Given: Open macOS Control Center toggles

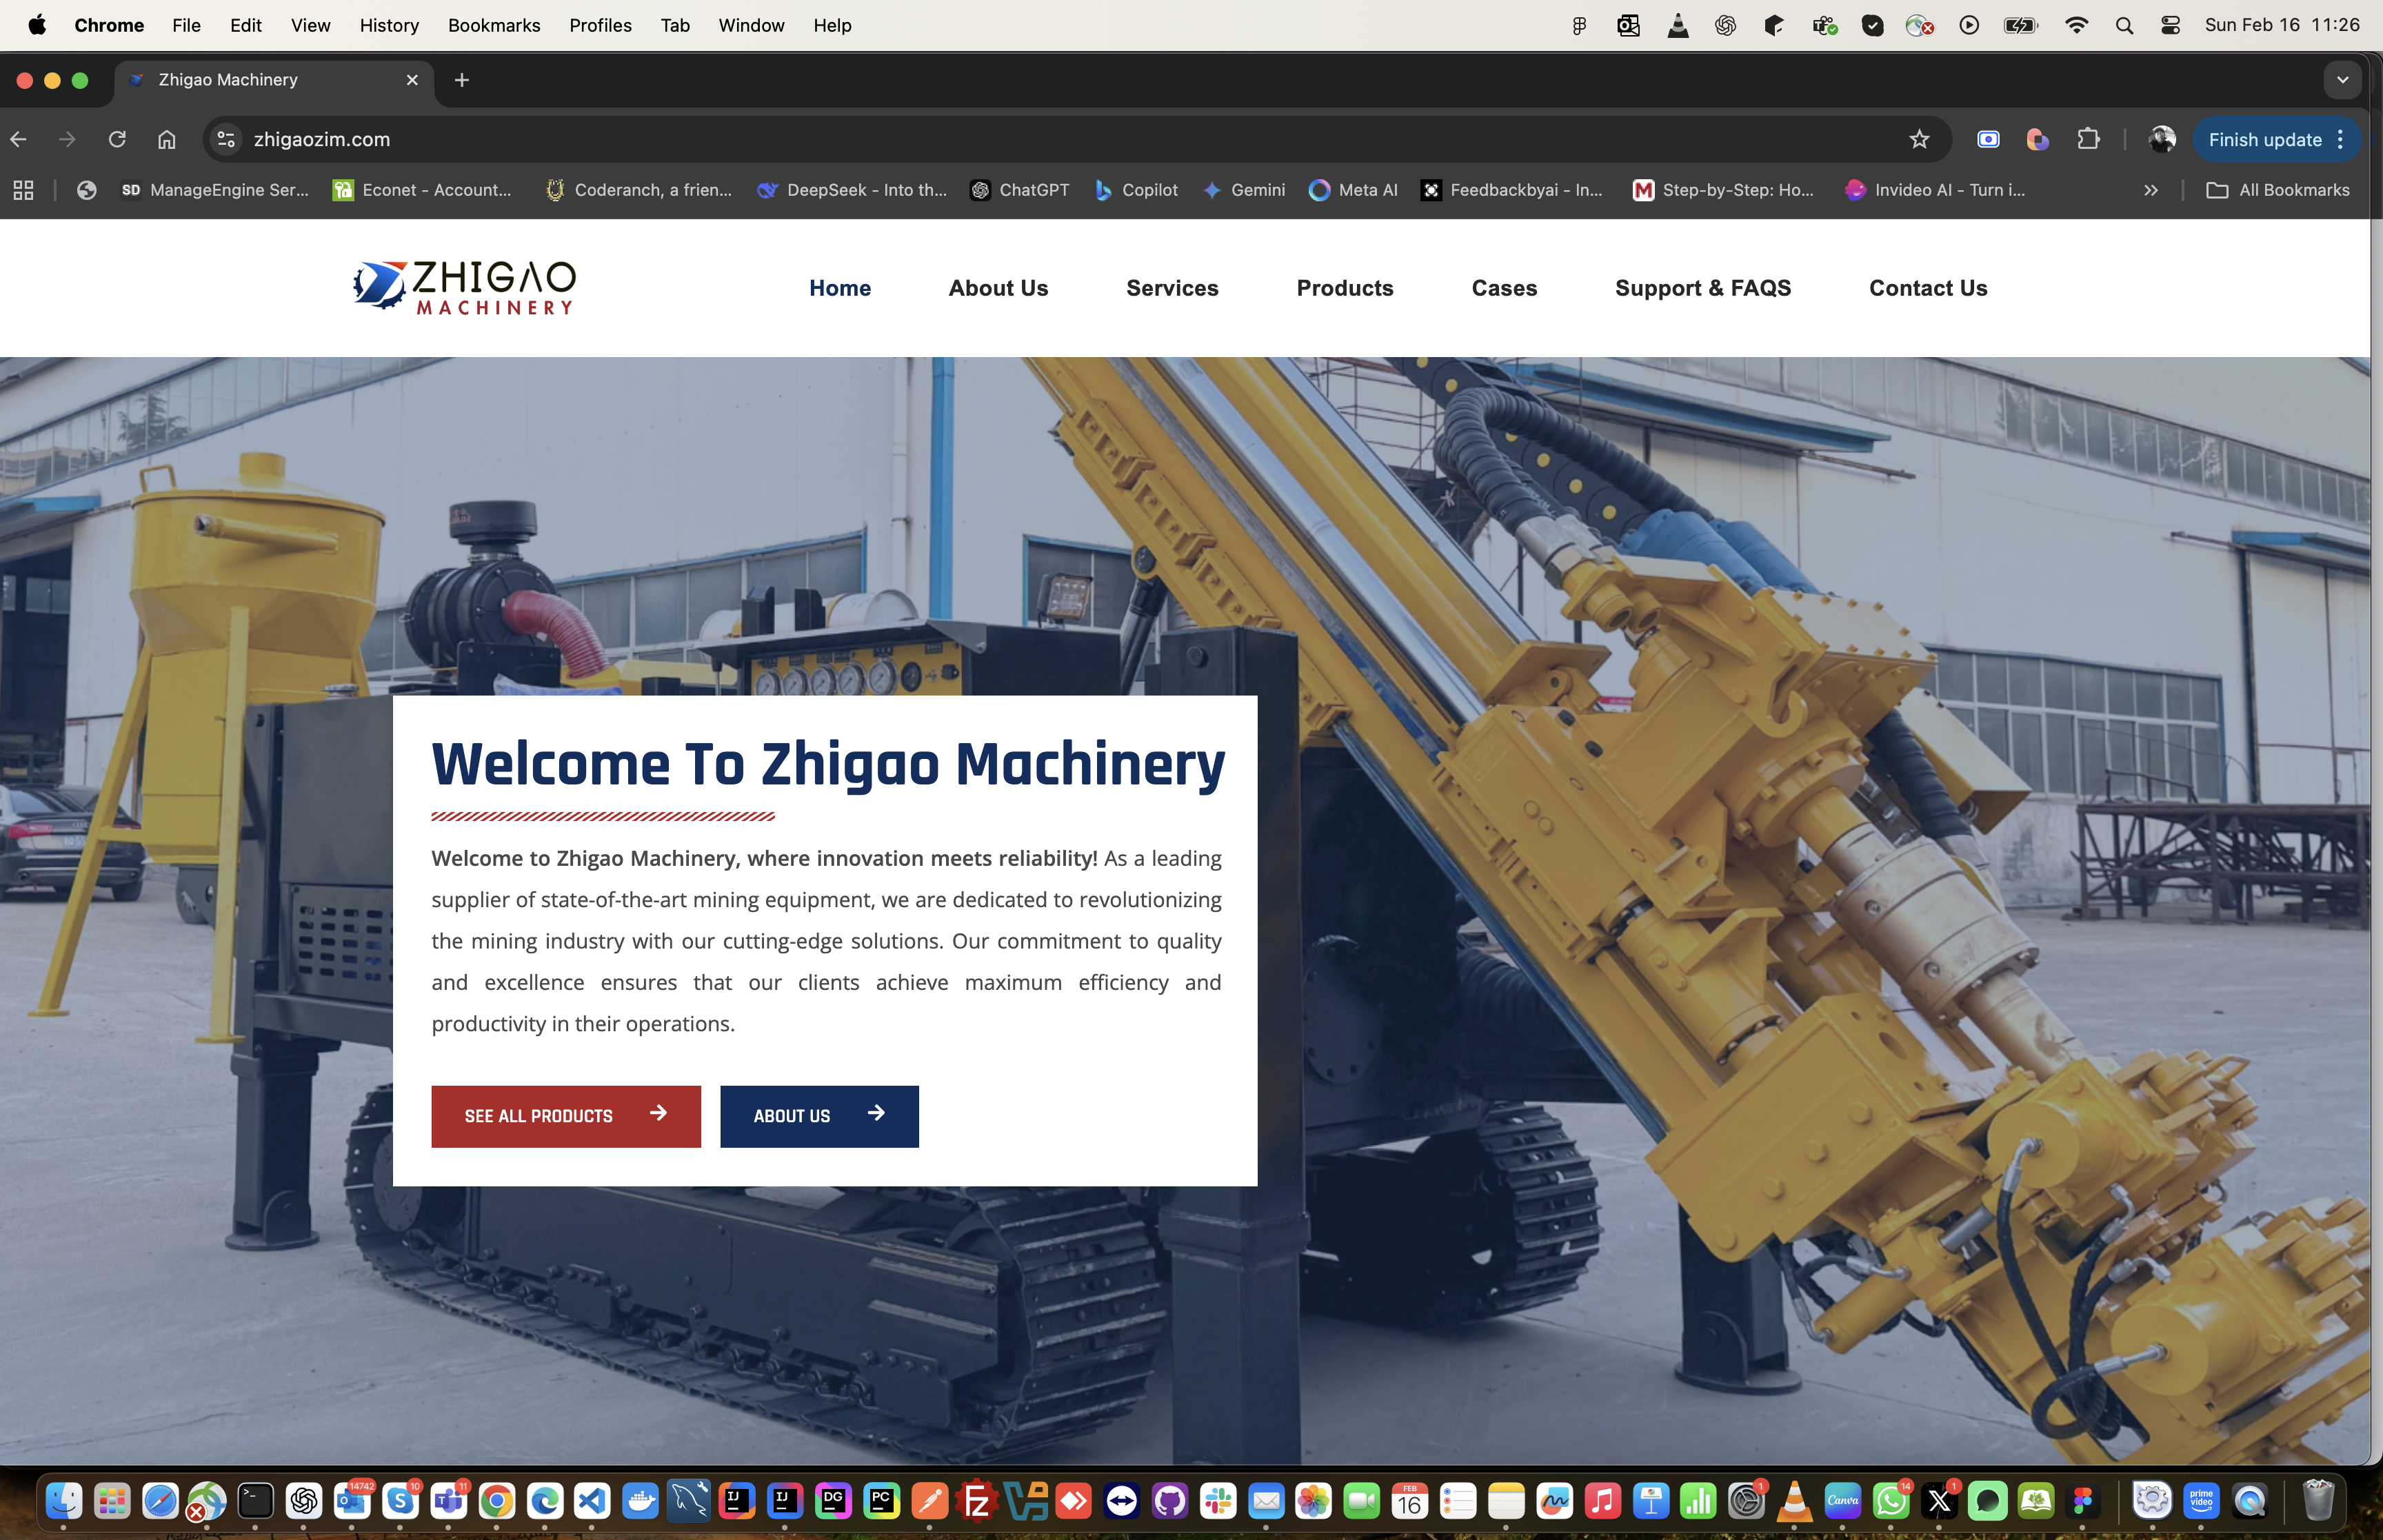Looking at the screenshot, I should [2170, 26].
